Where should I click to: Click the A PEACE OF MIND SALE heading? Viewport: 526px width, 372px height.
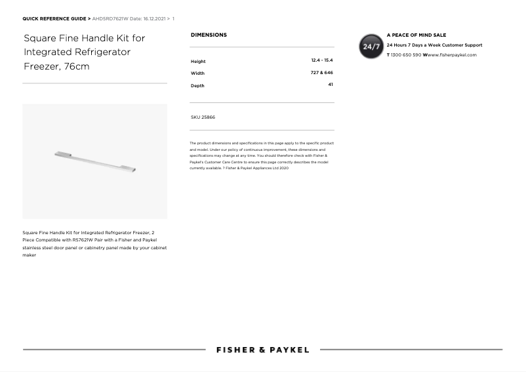416,35
